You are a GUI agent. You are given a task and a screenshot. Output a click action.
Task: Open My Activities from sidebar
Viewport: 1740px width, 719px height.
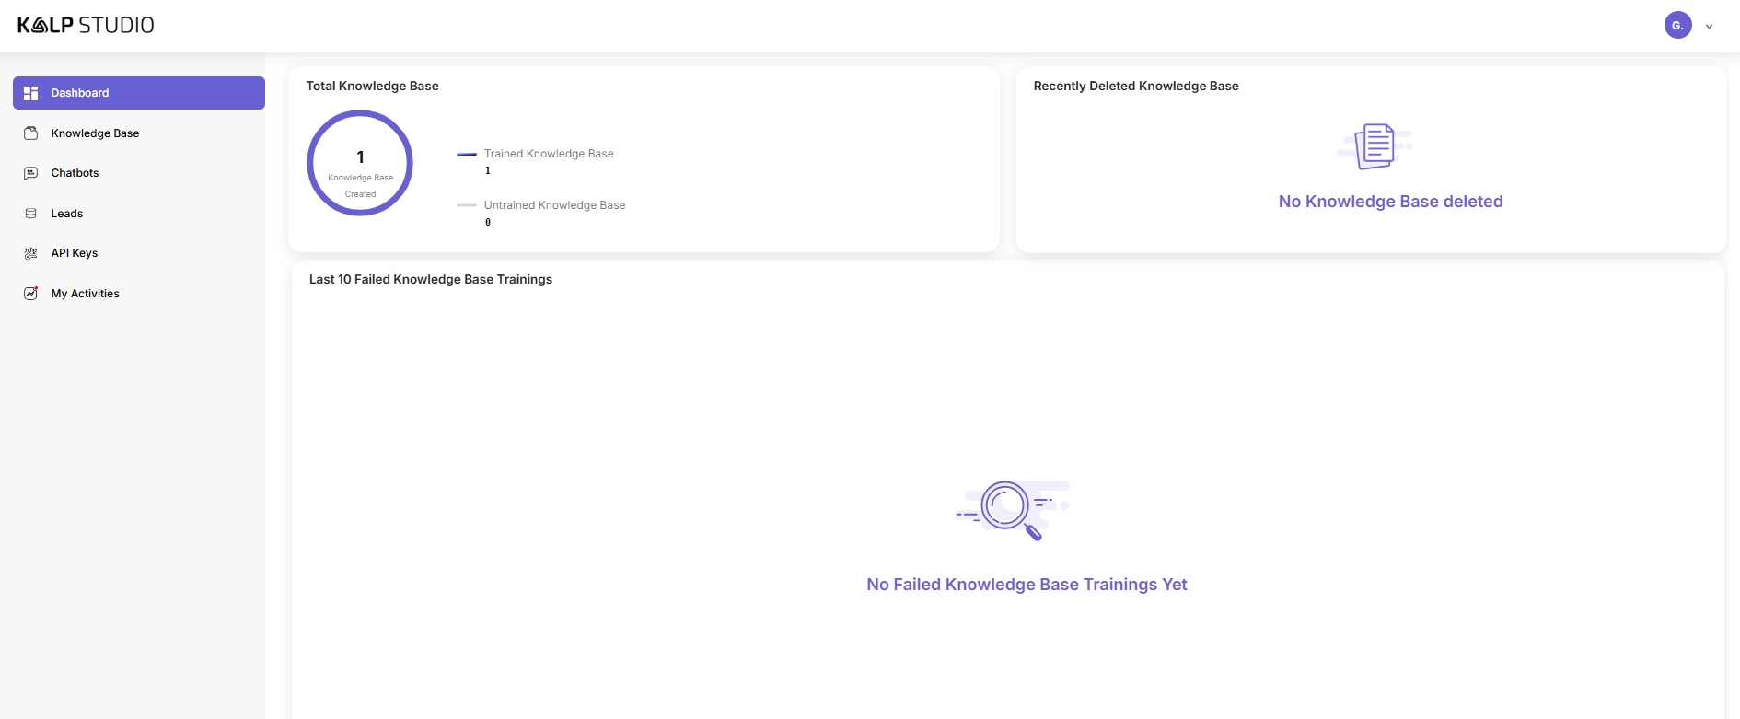(x=86, y=294)
